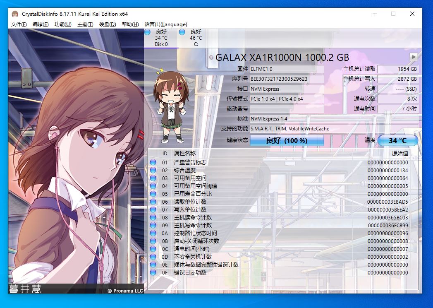Click the supported features S.M.A.R.T., TRIM field

coord(334,129)
